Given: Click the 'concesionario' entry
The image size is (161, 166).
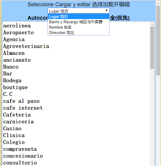Looking at the screenshot, I should pos(23,156).
